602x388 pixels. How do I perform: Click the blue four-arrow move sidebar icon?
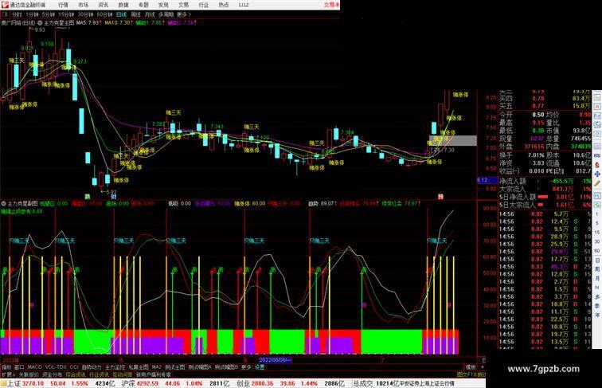[597, 174]
